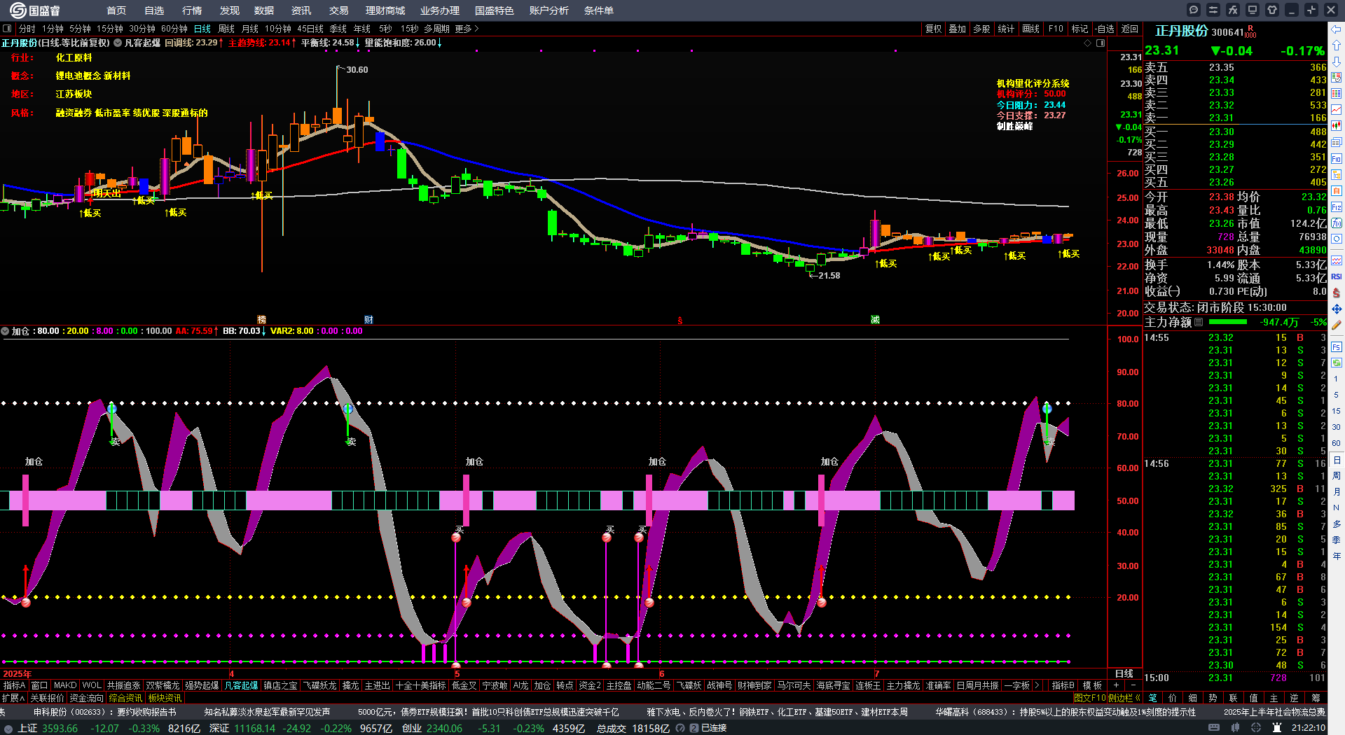1345x735 pixels.
Task: Click the minus zoom-out button under 日线
Action: pyautogui.click(x=1133, y=685)
